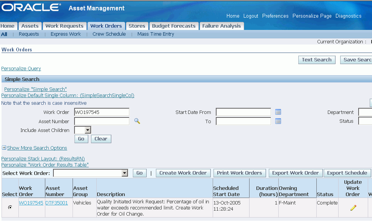Click the Print Work Orders button

coord(240,173)
